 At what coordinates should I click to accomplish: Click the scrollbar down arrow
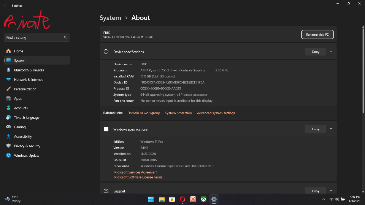pos(363,192)
